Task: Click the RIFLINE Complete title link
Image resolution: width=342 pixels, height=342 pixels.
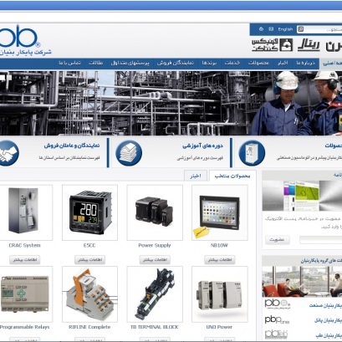Action: point(89,327)
